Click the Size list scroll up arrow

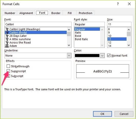tap(129, 30)
